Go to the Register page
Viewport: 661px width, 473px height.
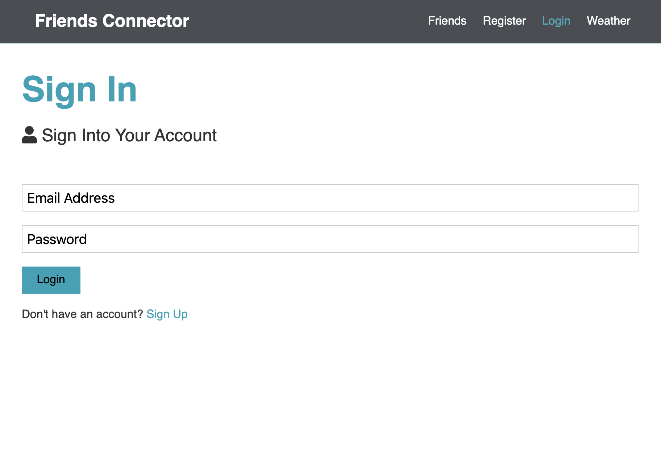pos(504,21)
